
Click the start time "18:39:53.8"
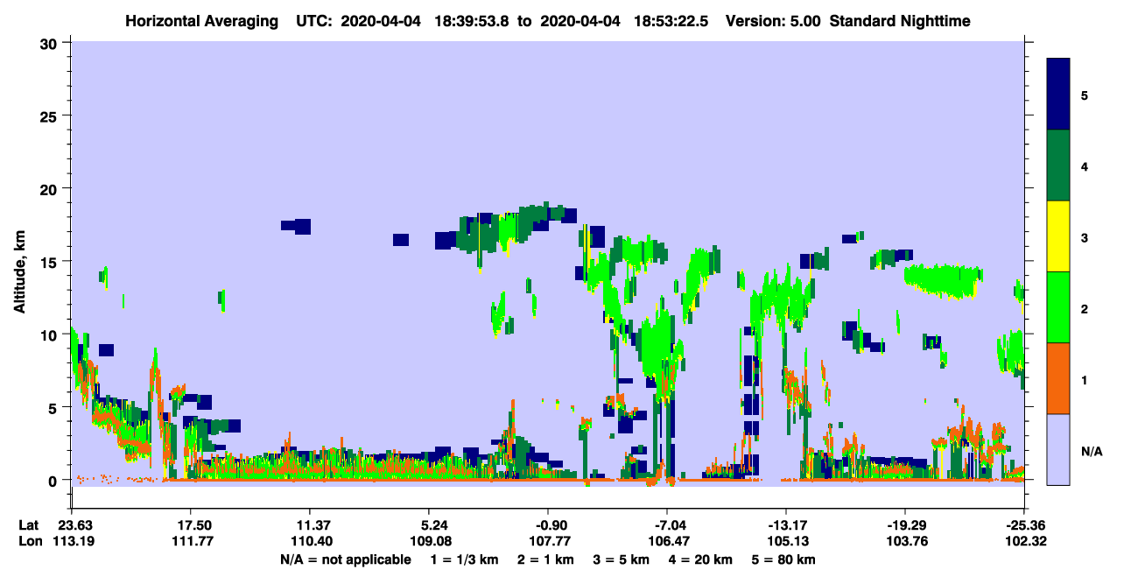tap(472, 20)
